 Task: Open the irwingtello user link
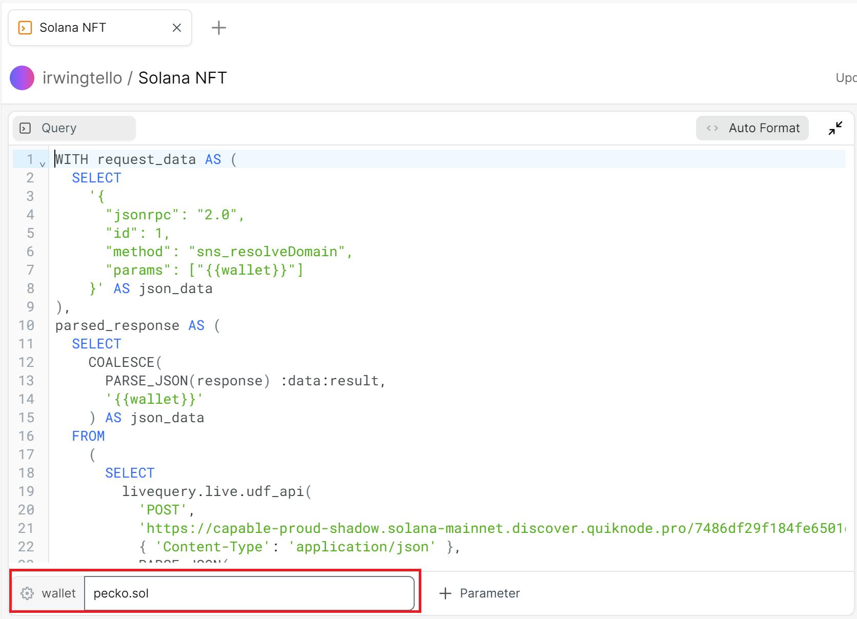coord(82,78)
